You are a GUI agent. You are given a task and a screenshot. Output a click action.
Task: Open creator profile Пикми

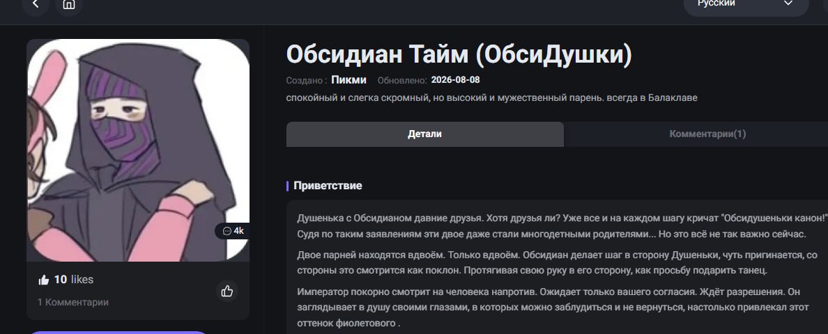pos(348,80)
